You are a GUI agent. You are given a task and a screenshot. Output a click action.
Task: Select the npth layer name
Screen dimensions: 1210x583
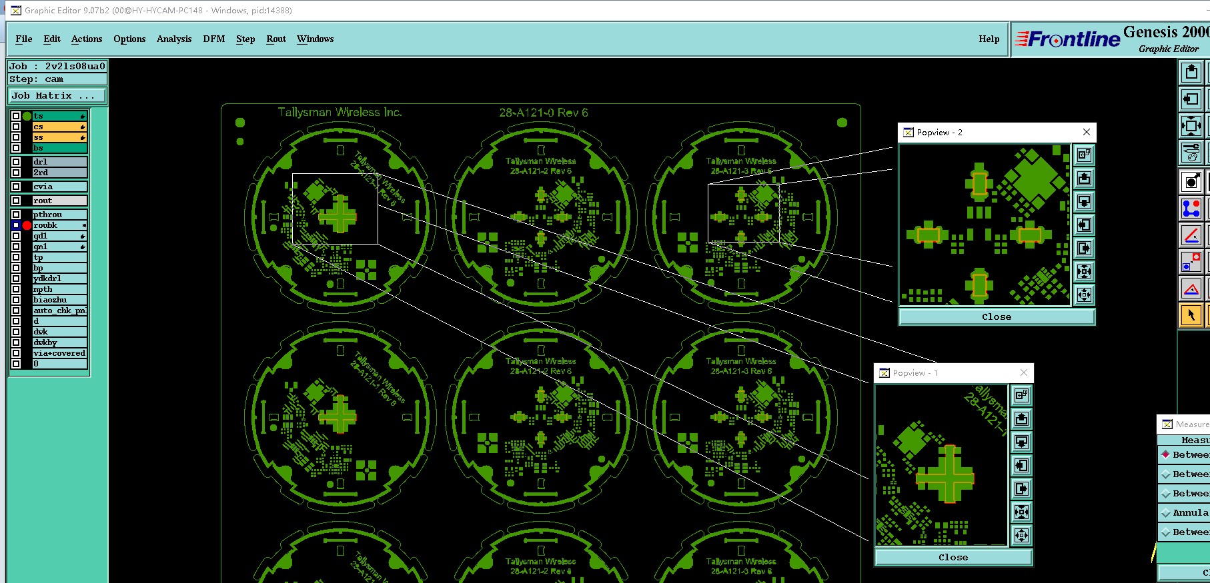tap(60, 289)
